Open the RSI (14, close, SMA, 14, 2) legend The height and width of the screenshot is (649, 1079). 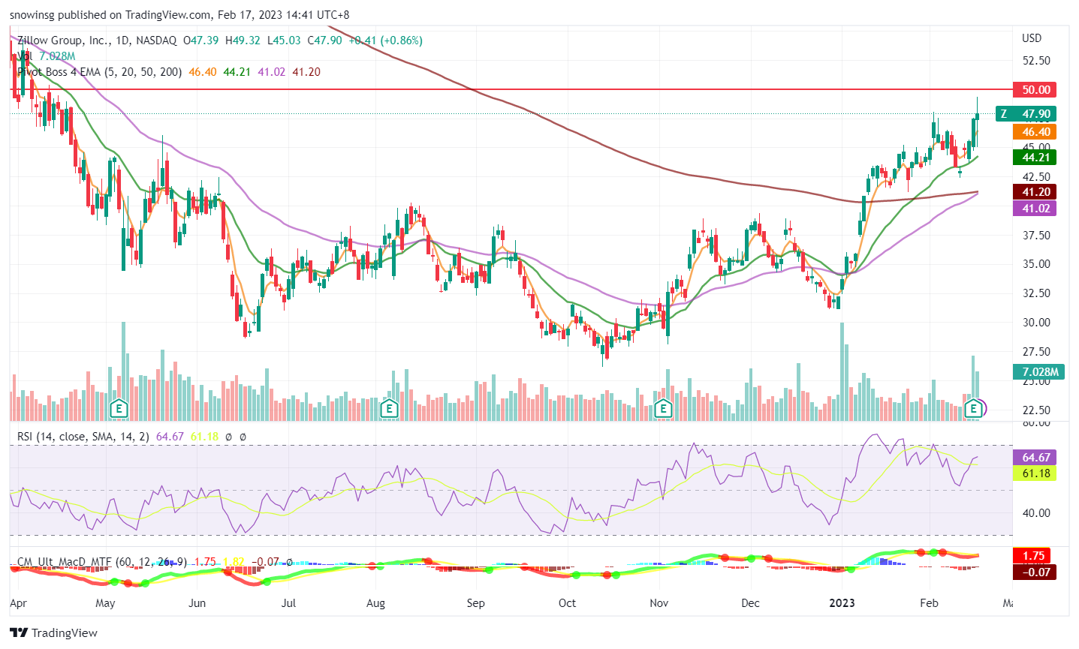[83, 436]
